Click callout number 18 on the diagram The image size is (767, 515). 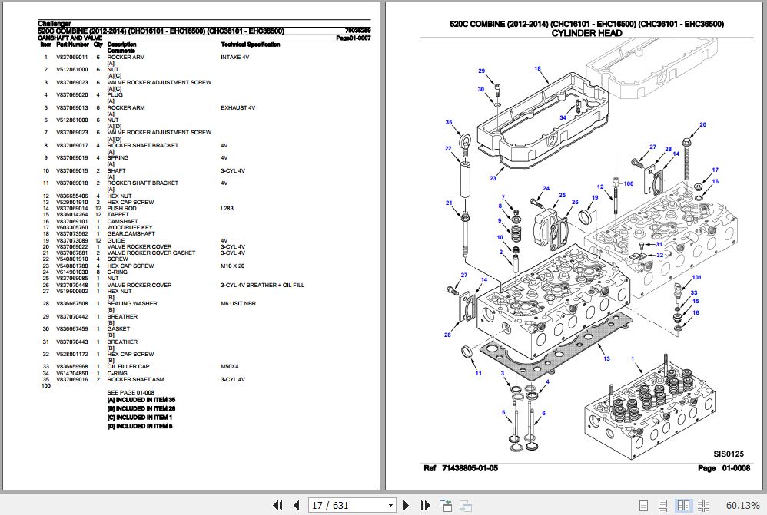(539, 68)
